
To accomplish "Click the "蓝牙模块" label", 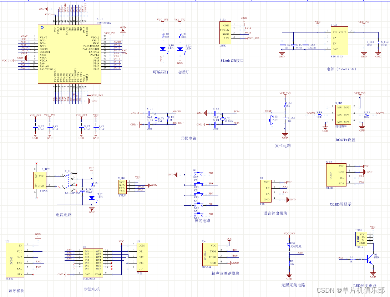I will pyautogui.click(x=16, y=291).
